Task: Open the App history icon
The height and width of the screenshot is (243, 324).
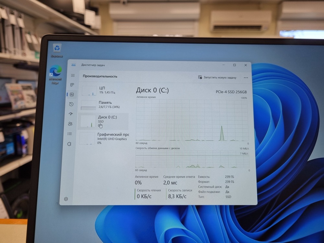Action: point(72,104)
